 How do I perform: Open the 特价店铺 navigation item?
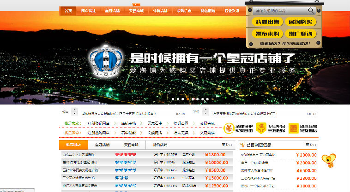(160, 11)
